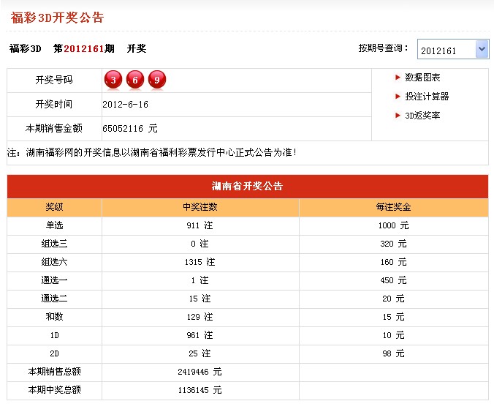Click the red lottery ball numbered 3

[113, 80]
